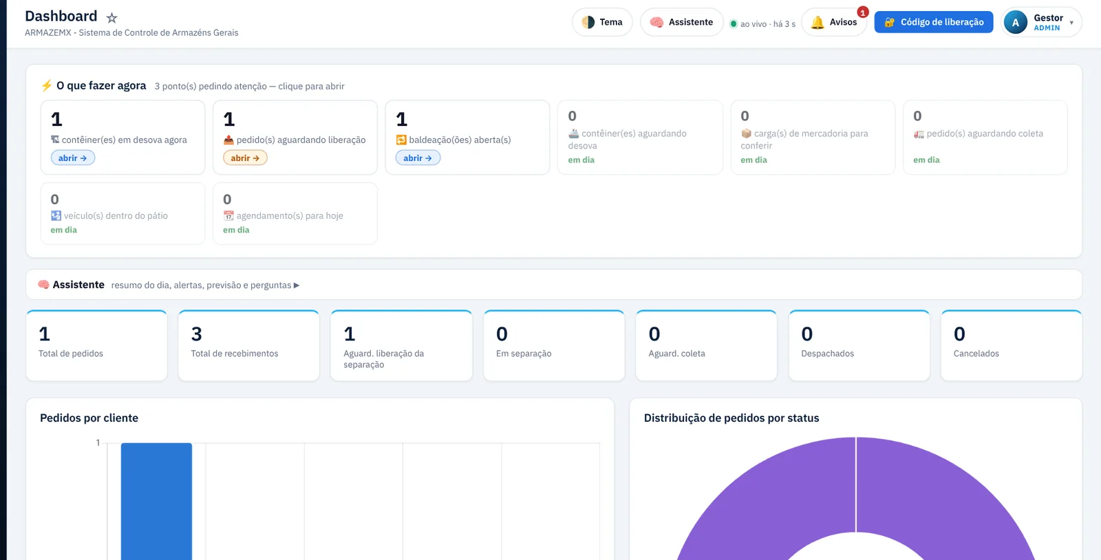Open baldeações abertas via abrir button
Screen dimensions: 1101x560
click(418, 158)
